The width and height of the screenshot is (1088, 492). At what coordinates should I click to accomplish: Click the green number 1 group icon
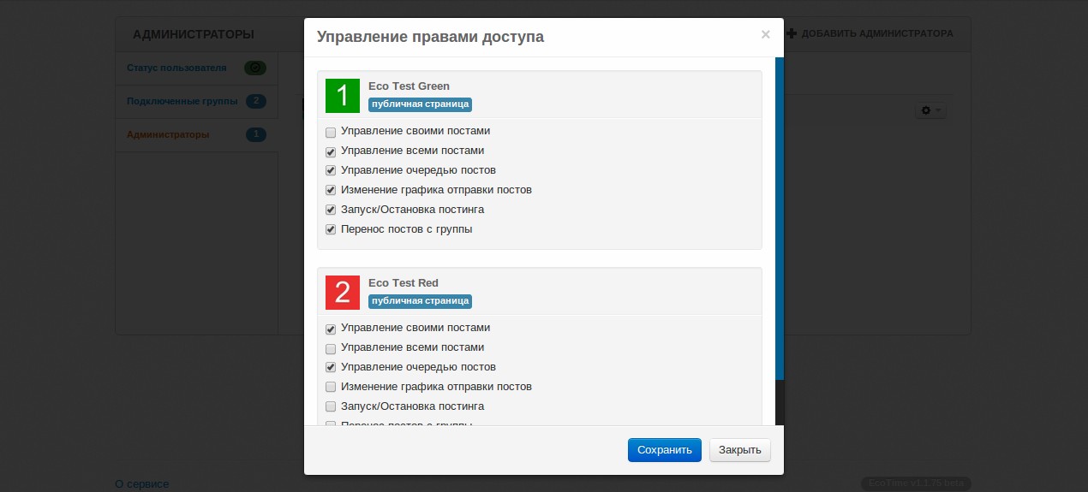pyautogui.click(x=343, y=96)
